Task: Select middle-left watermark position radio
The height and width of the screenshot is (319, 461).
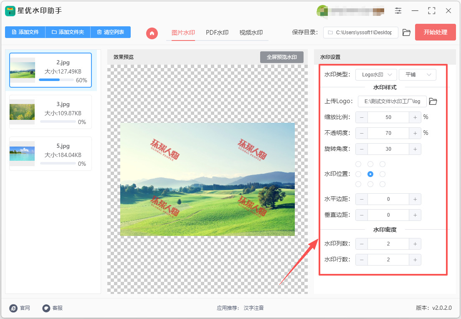Action: click(x=358, y=174)
